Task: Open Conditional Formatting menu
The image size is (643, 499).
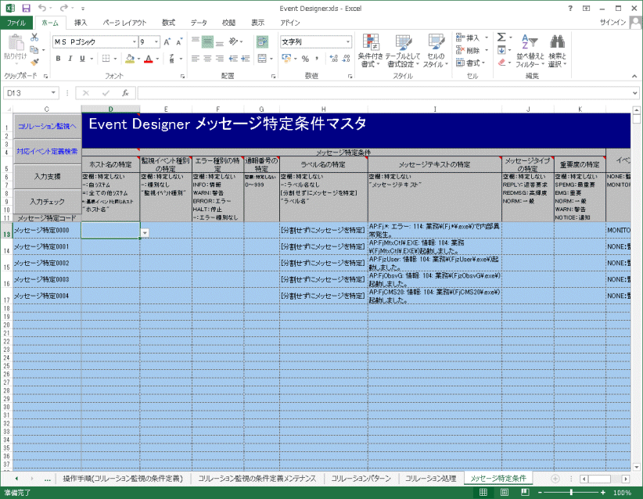Action: tap(370, 51)
